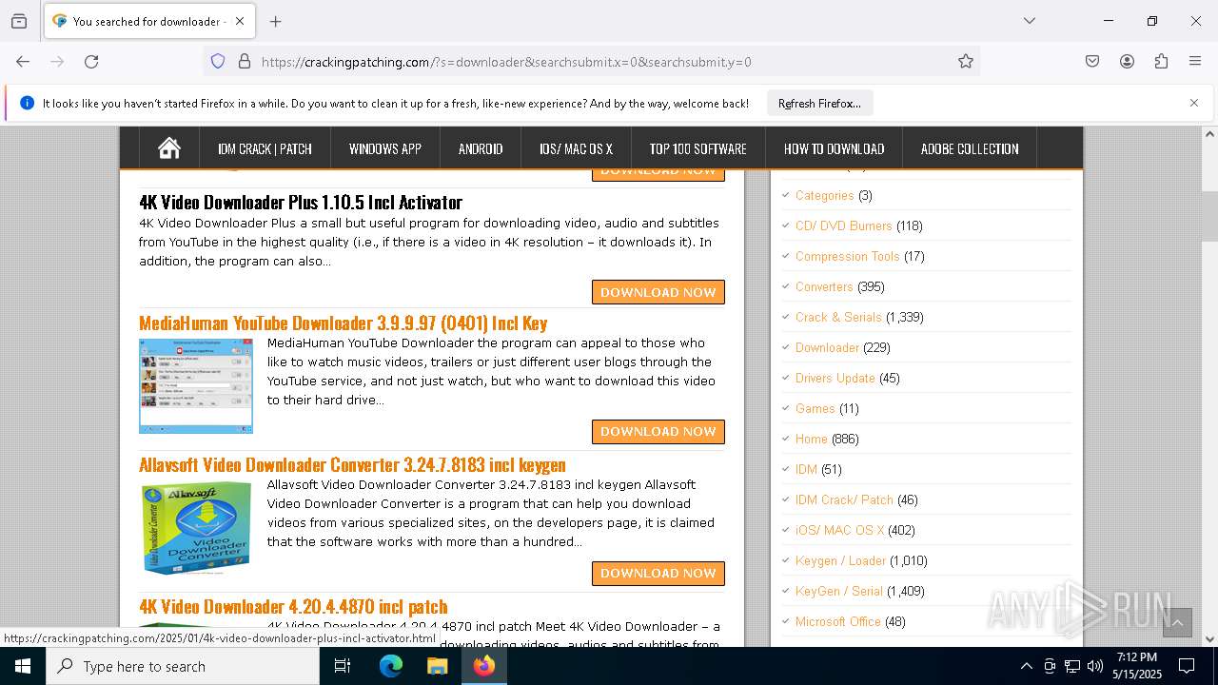Click the volume speaker tray icon

pyautogui.click(x=1095, y=666)
